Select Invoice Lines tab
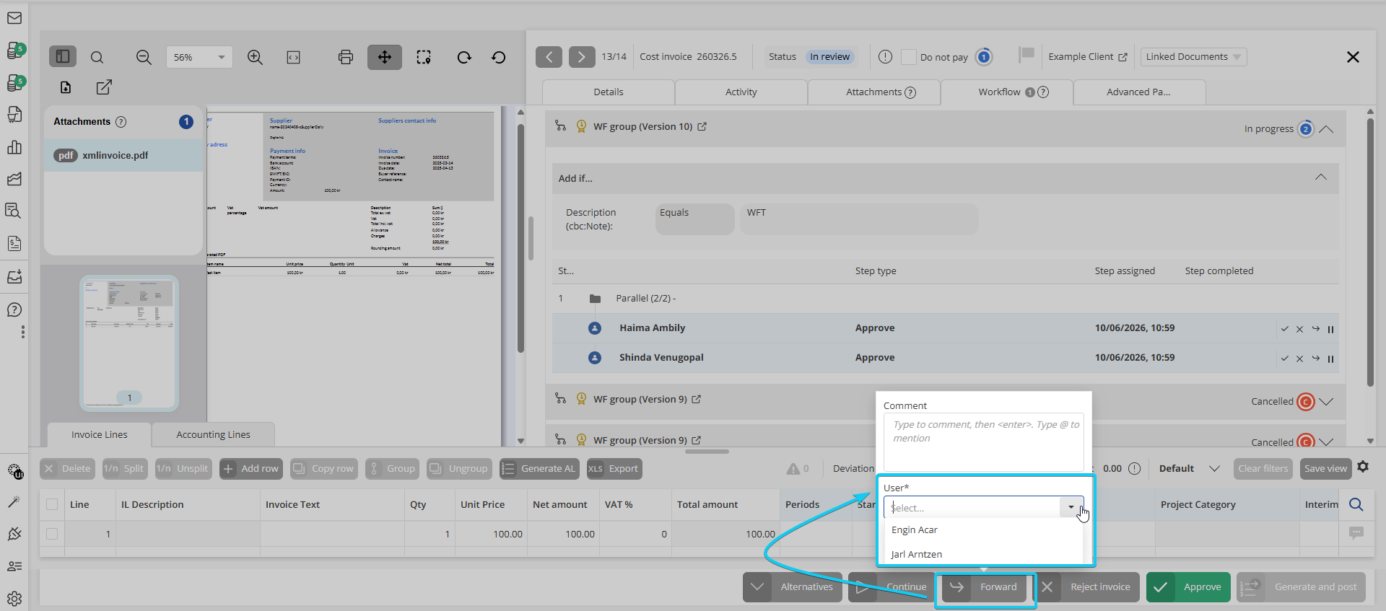The height and width of the screenshot is (611, 1386). tap(100, 435)
